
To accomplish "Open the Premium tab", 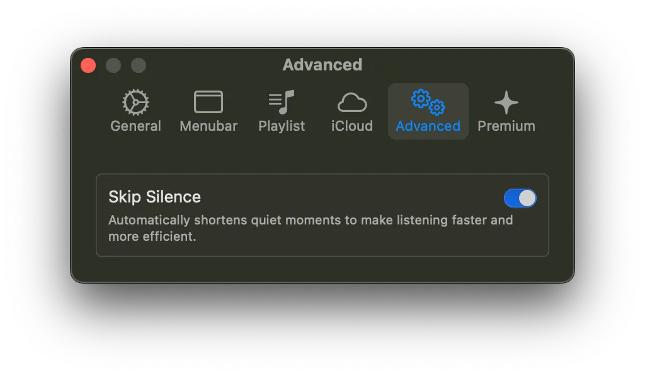I will pyautogui.click(x=506, y=126).
